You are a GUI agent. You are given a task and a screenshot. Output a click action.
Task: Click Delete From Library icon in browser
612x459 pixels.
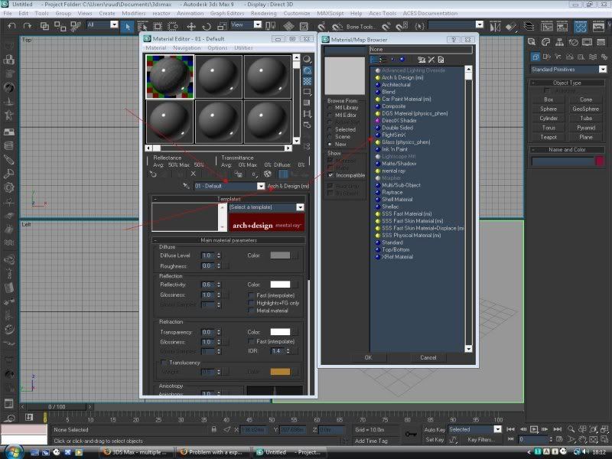click(431, 60)
